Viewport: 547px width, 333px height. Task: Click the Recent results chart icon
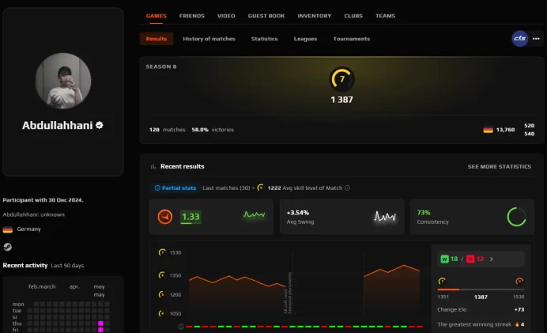coord(153,166)
